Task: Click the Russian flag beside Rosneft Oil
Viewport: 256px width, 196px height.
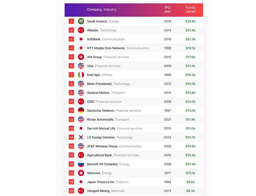Action: point(81,164)
